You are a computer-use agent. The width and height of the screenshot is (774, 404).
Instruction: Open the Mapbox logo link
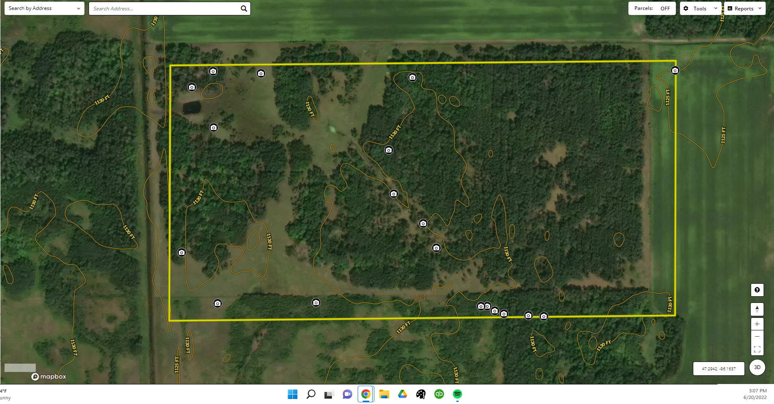click(49, 377)
